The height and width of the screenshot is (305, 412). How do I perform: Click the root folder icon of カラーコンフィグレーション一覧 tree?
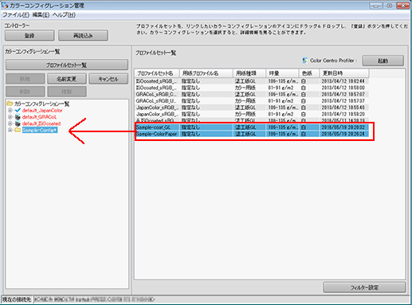pos(10,104)
